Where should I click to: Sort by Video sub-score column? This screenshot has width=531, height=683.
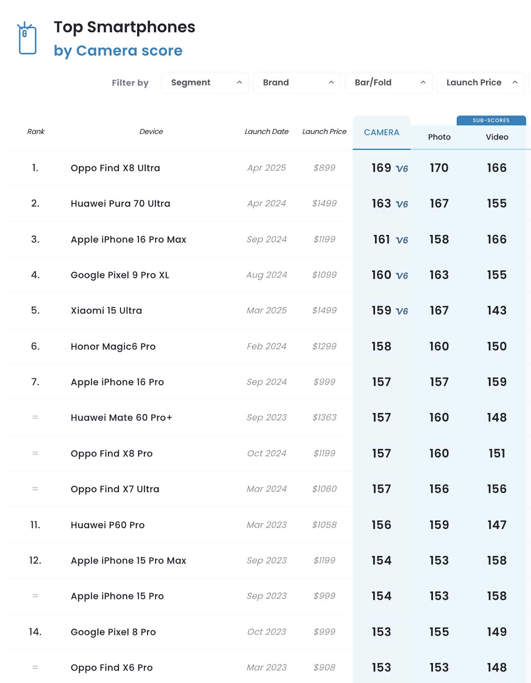click(x=497, y=137)
